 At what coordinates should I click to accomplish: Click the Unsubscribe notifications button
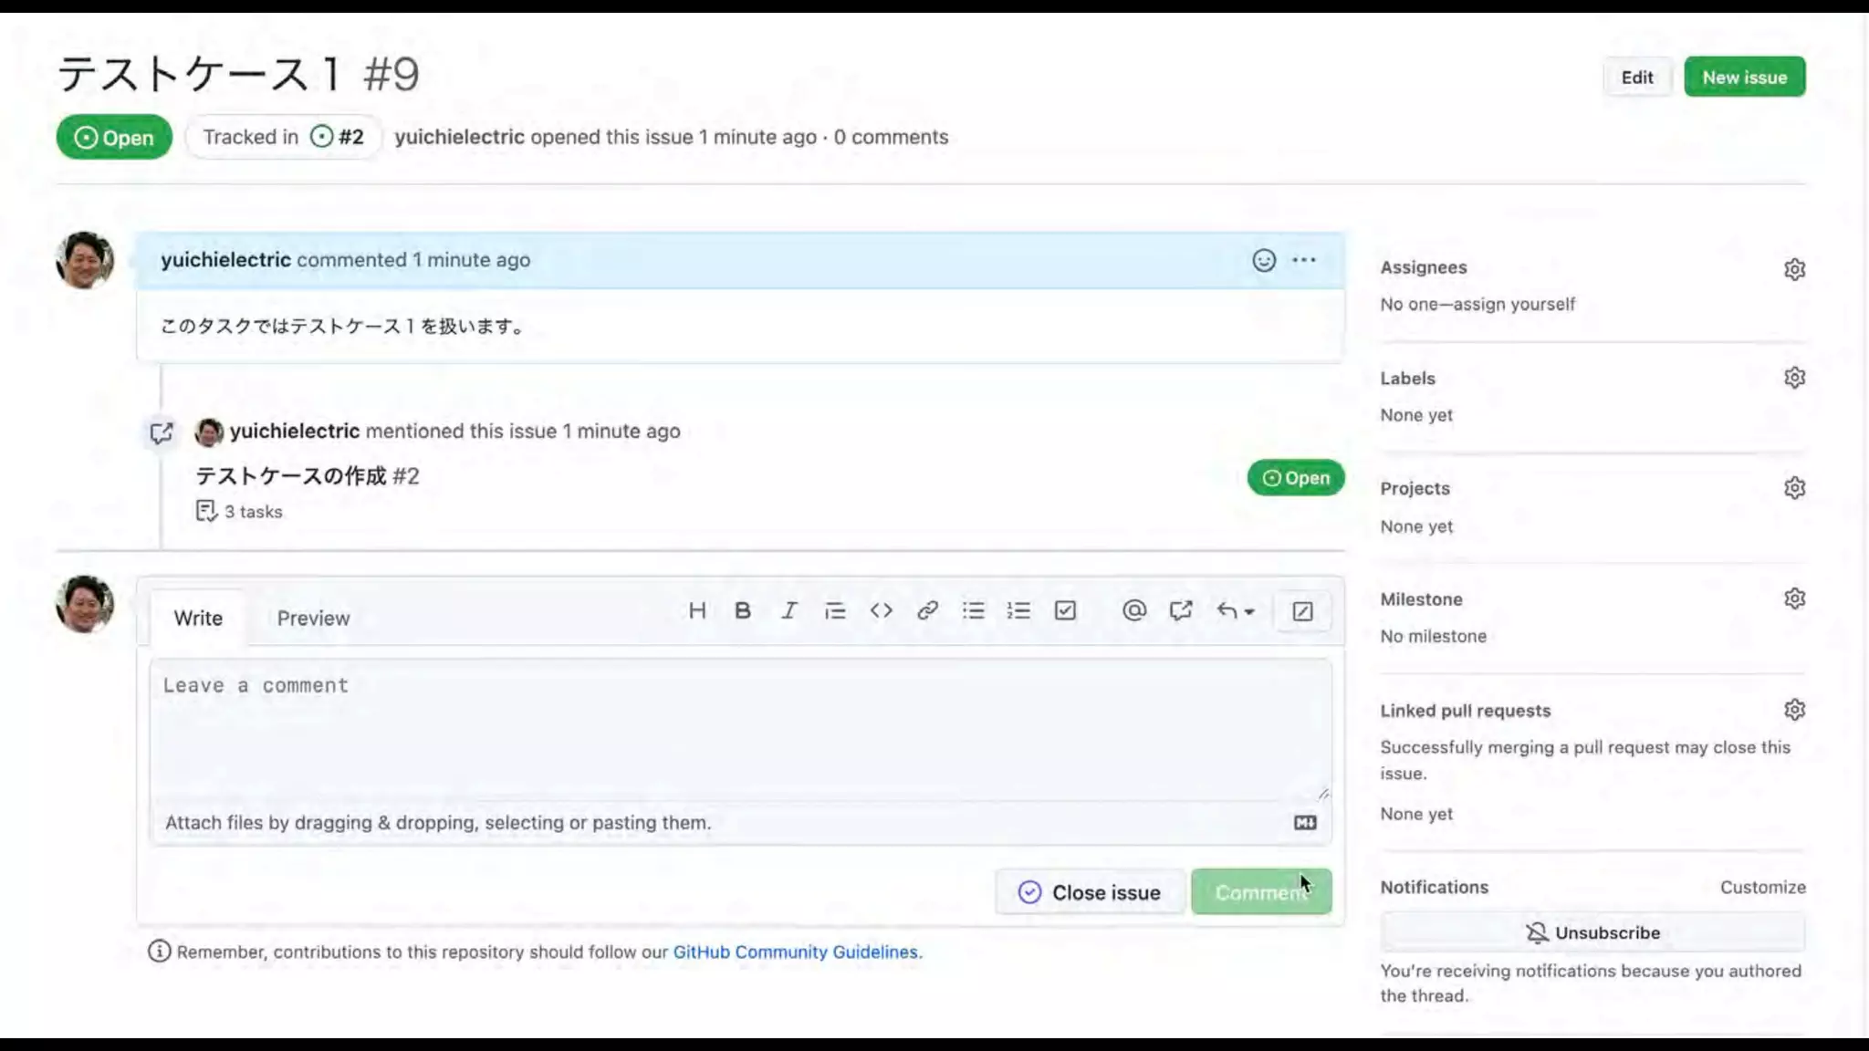point(1592,933)
